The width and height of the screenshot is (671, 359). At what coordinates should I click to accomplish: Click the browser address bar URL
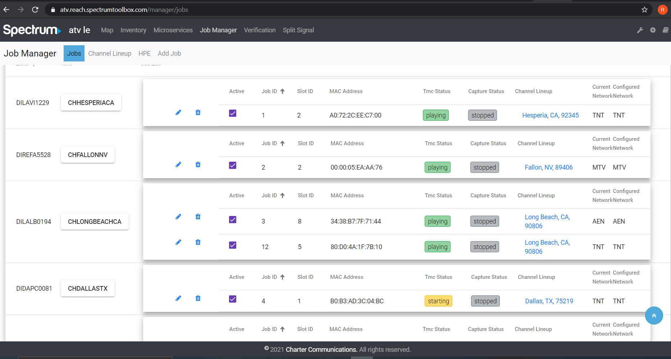click(124, 10)
